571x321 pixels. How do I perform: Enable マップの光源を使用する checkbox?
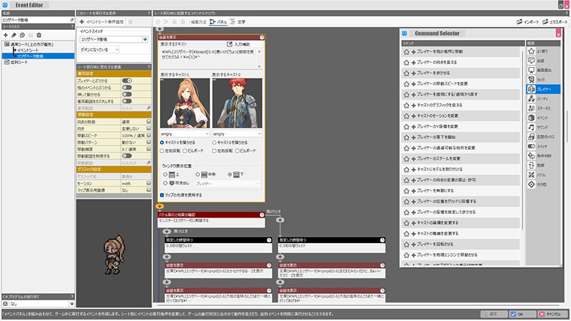pyautogui.click(x=162, y=194)
